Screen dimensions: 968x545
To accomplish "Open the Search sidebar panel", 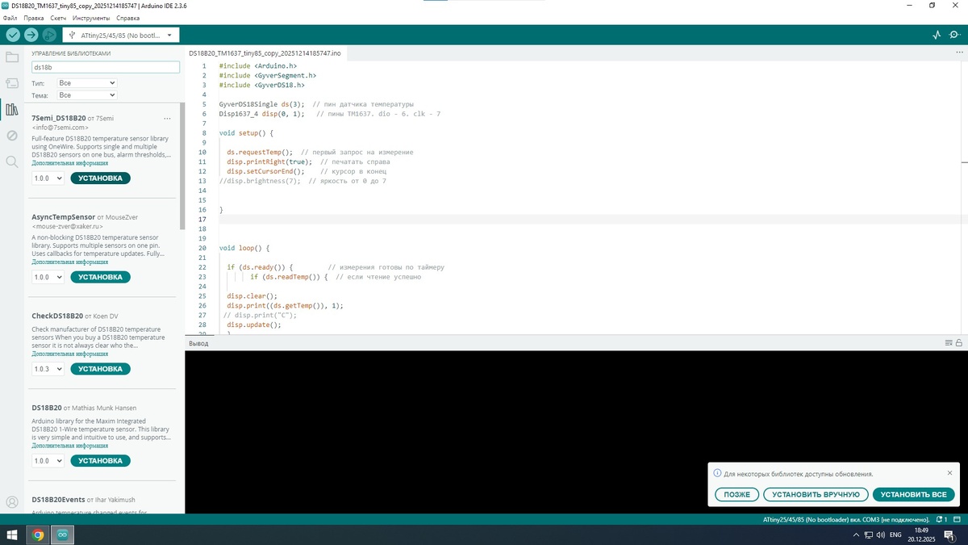I will coord(11,161).
